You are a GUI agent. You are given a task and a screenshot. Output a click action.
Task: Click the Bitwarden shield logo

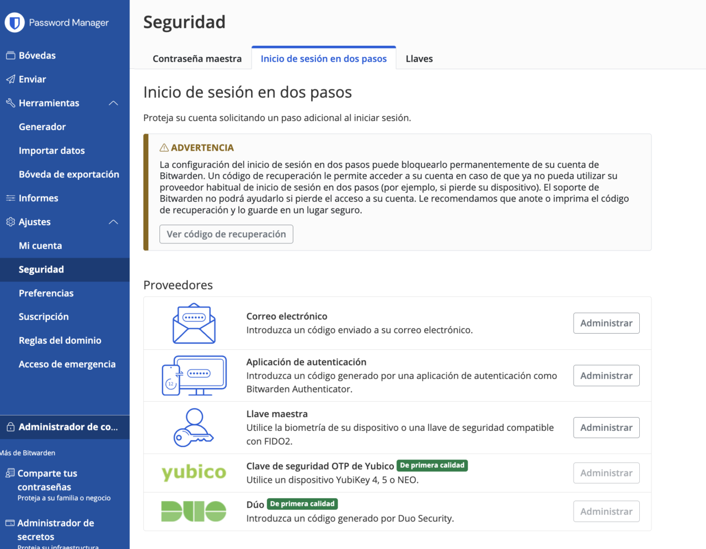coord(15,22)
